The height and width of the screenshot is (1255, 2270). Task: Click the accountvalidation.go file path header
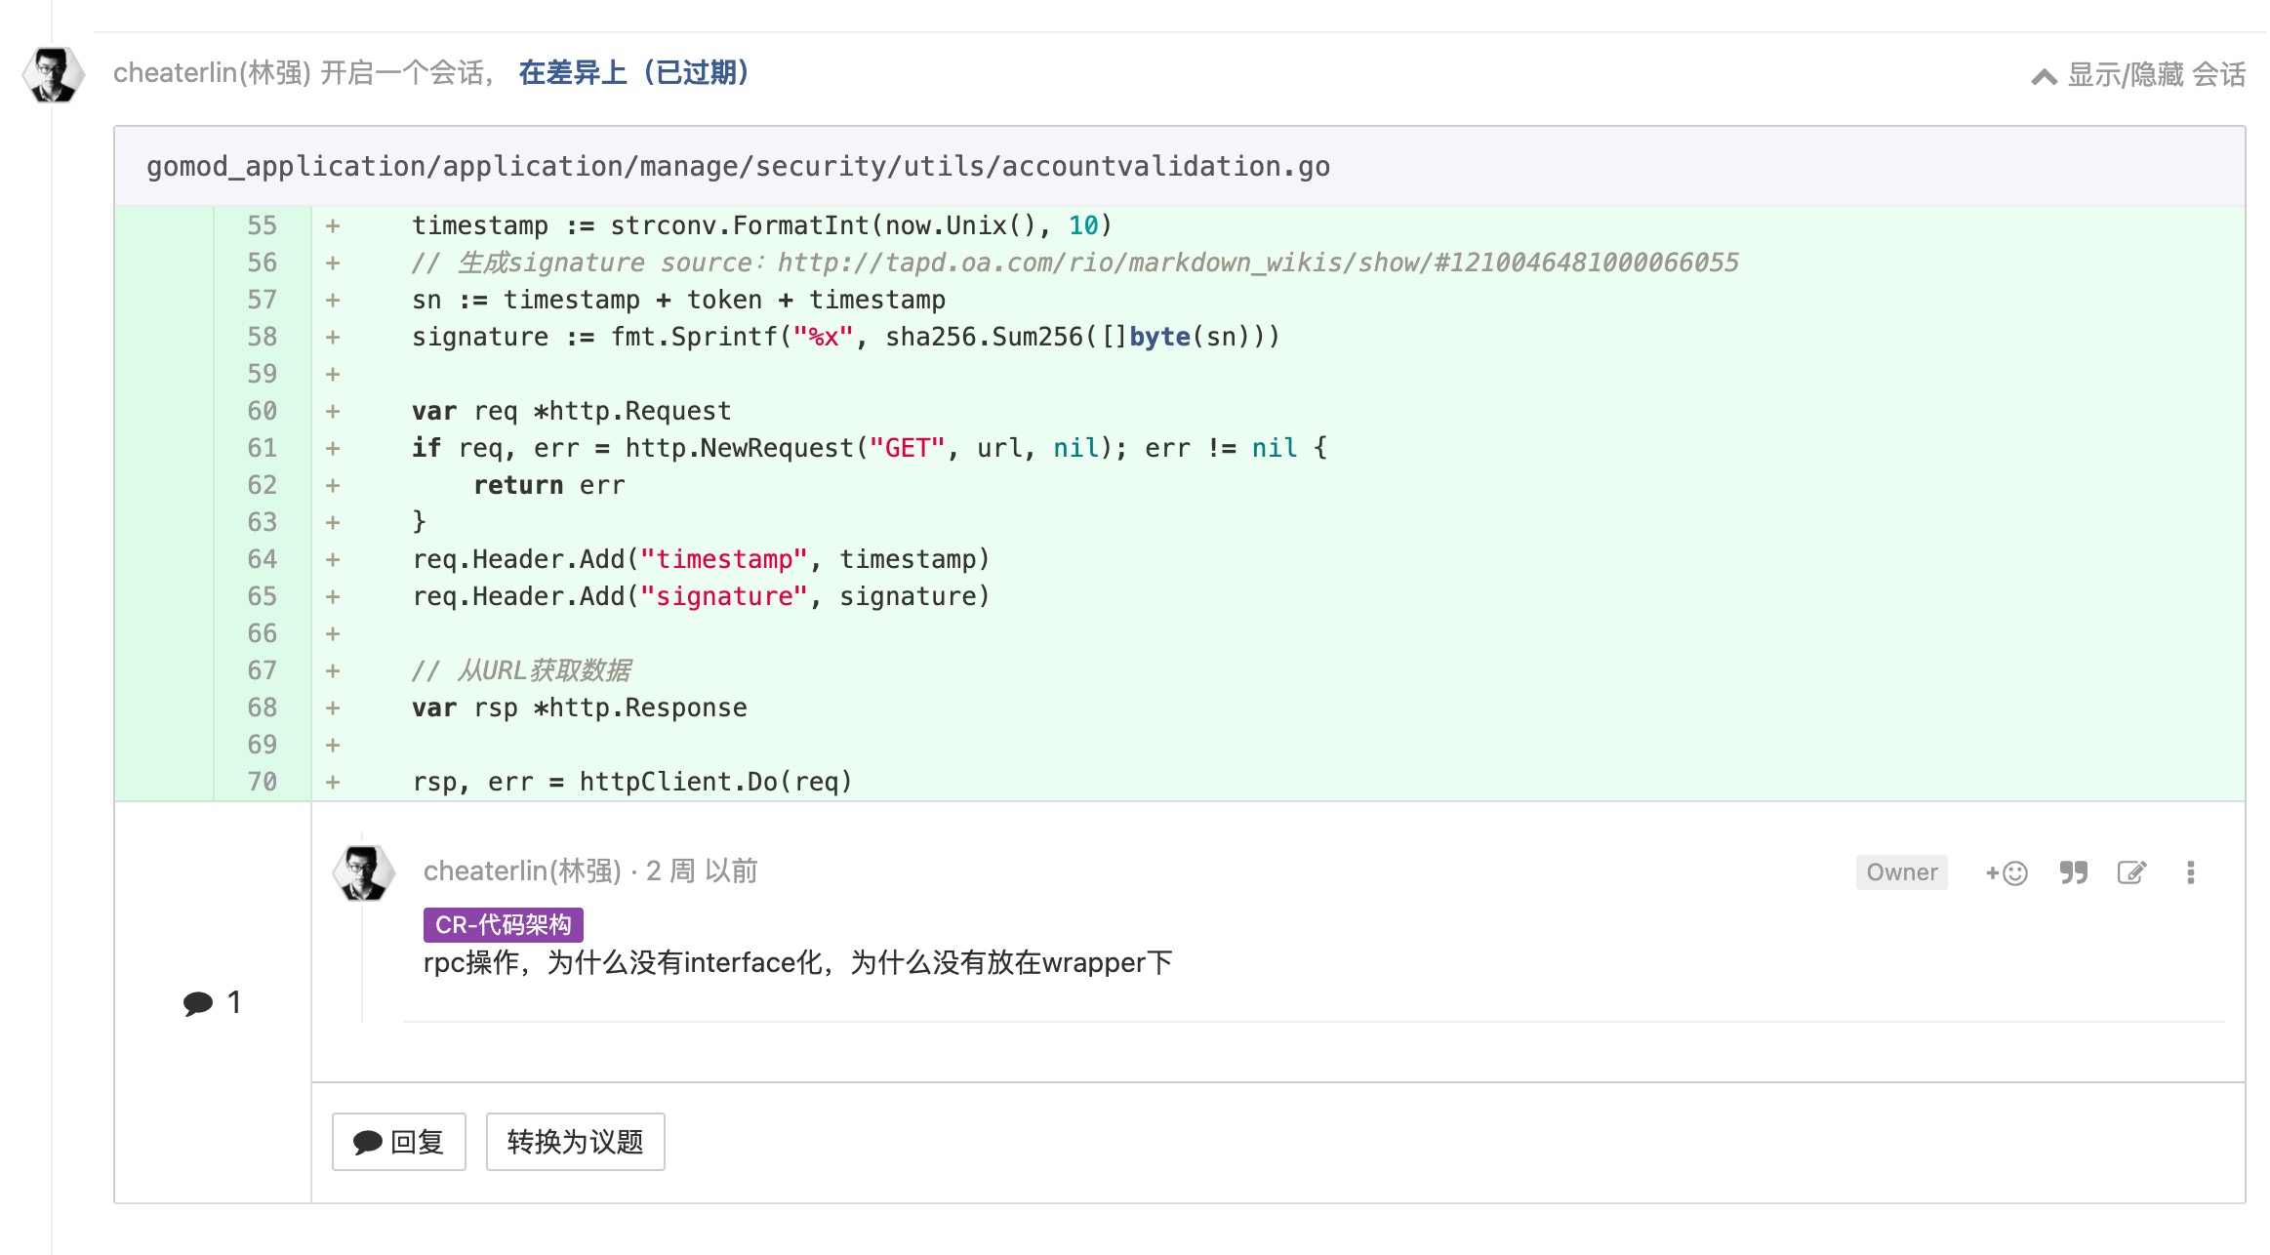[738, 167]
